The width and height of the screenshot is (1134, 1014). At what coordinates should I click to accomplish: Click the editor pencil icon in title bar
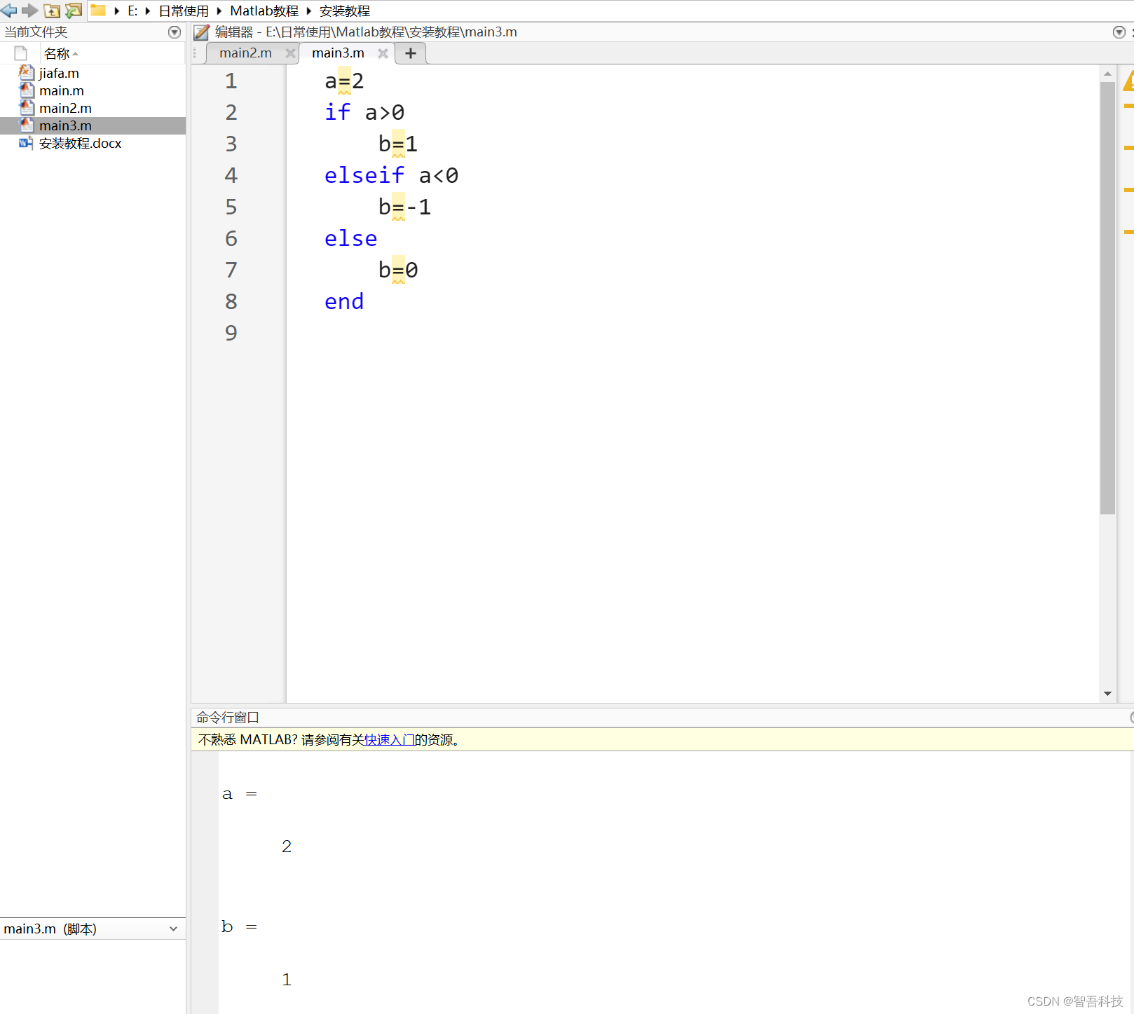(201, 32)
